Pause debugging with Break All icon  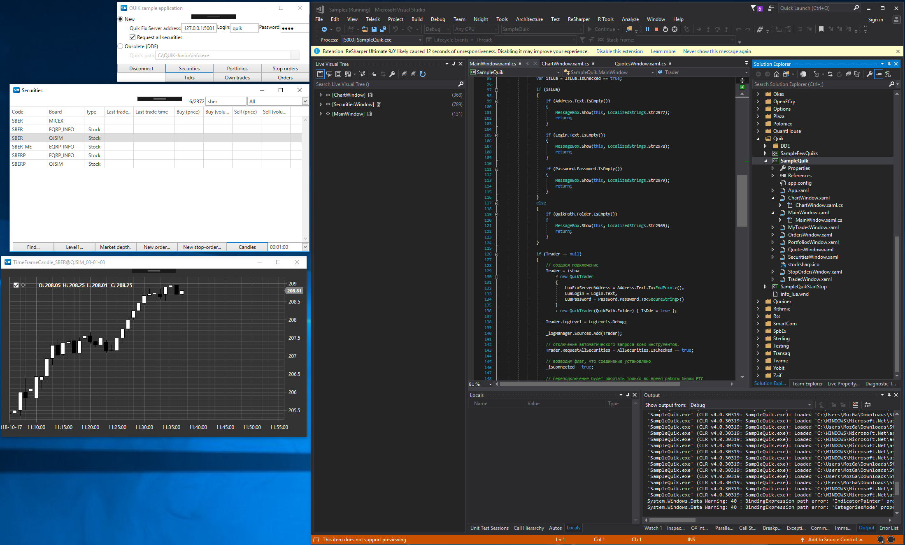(x=647, y=29)
